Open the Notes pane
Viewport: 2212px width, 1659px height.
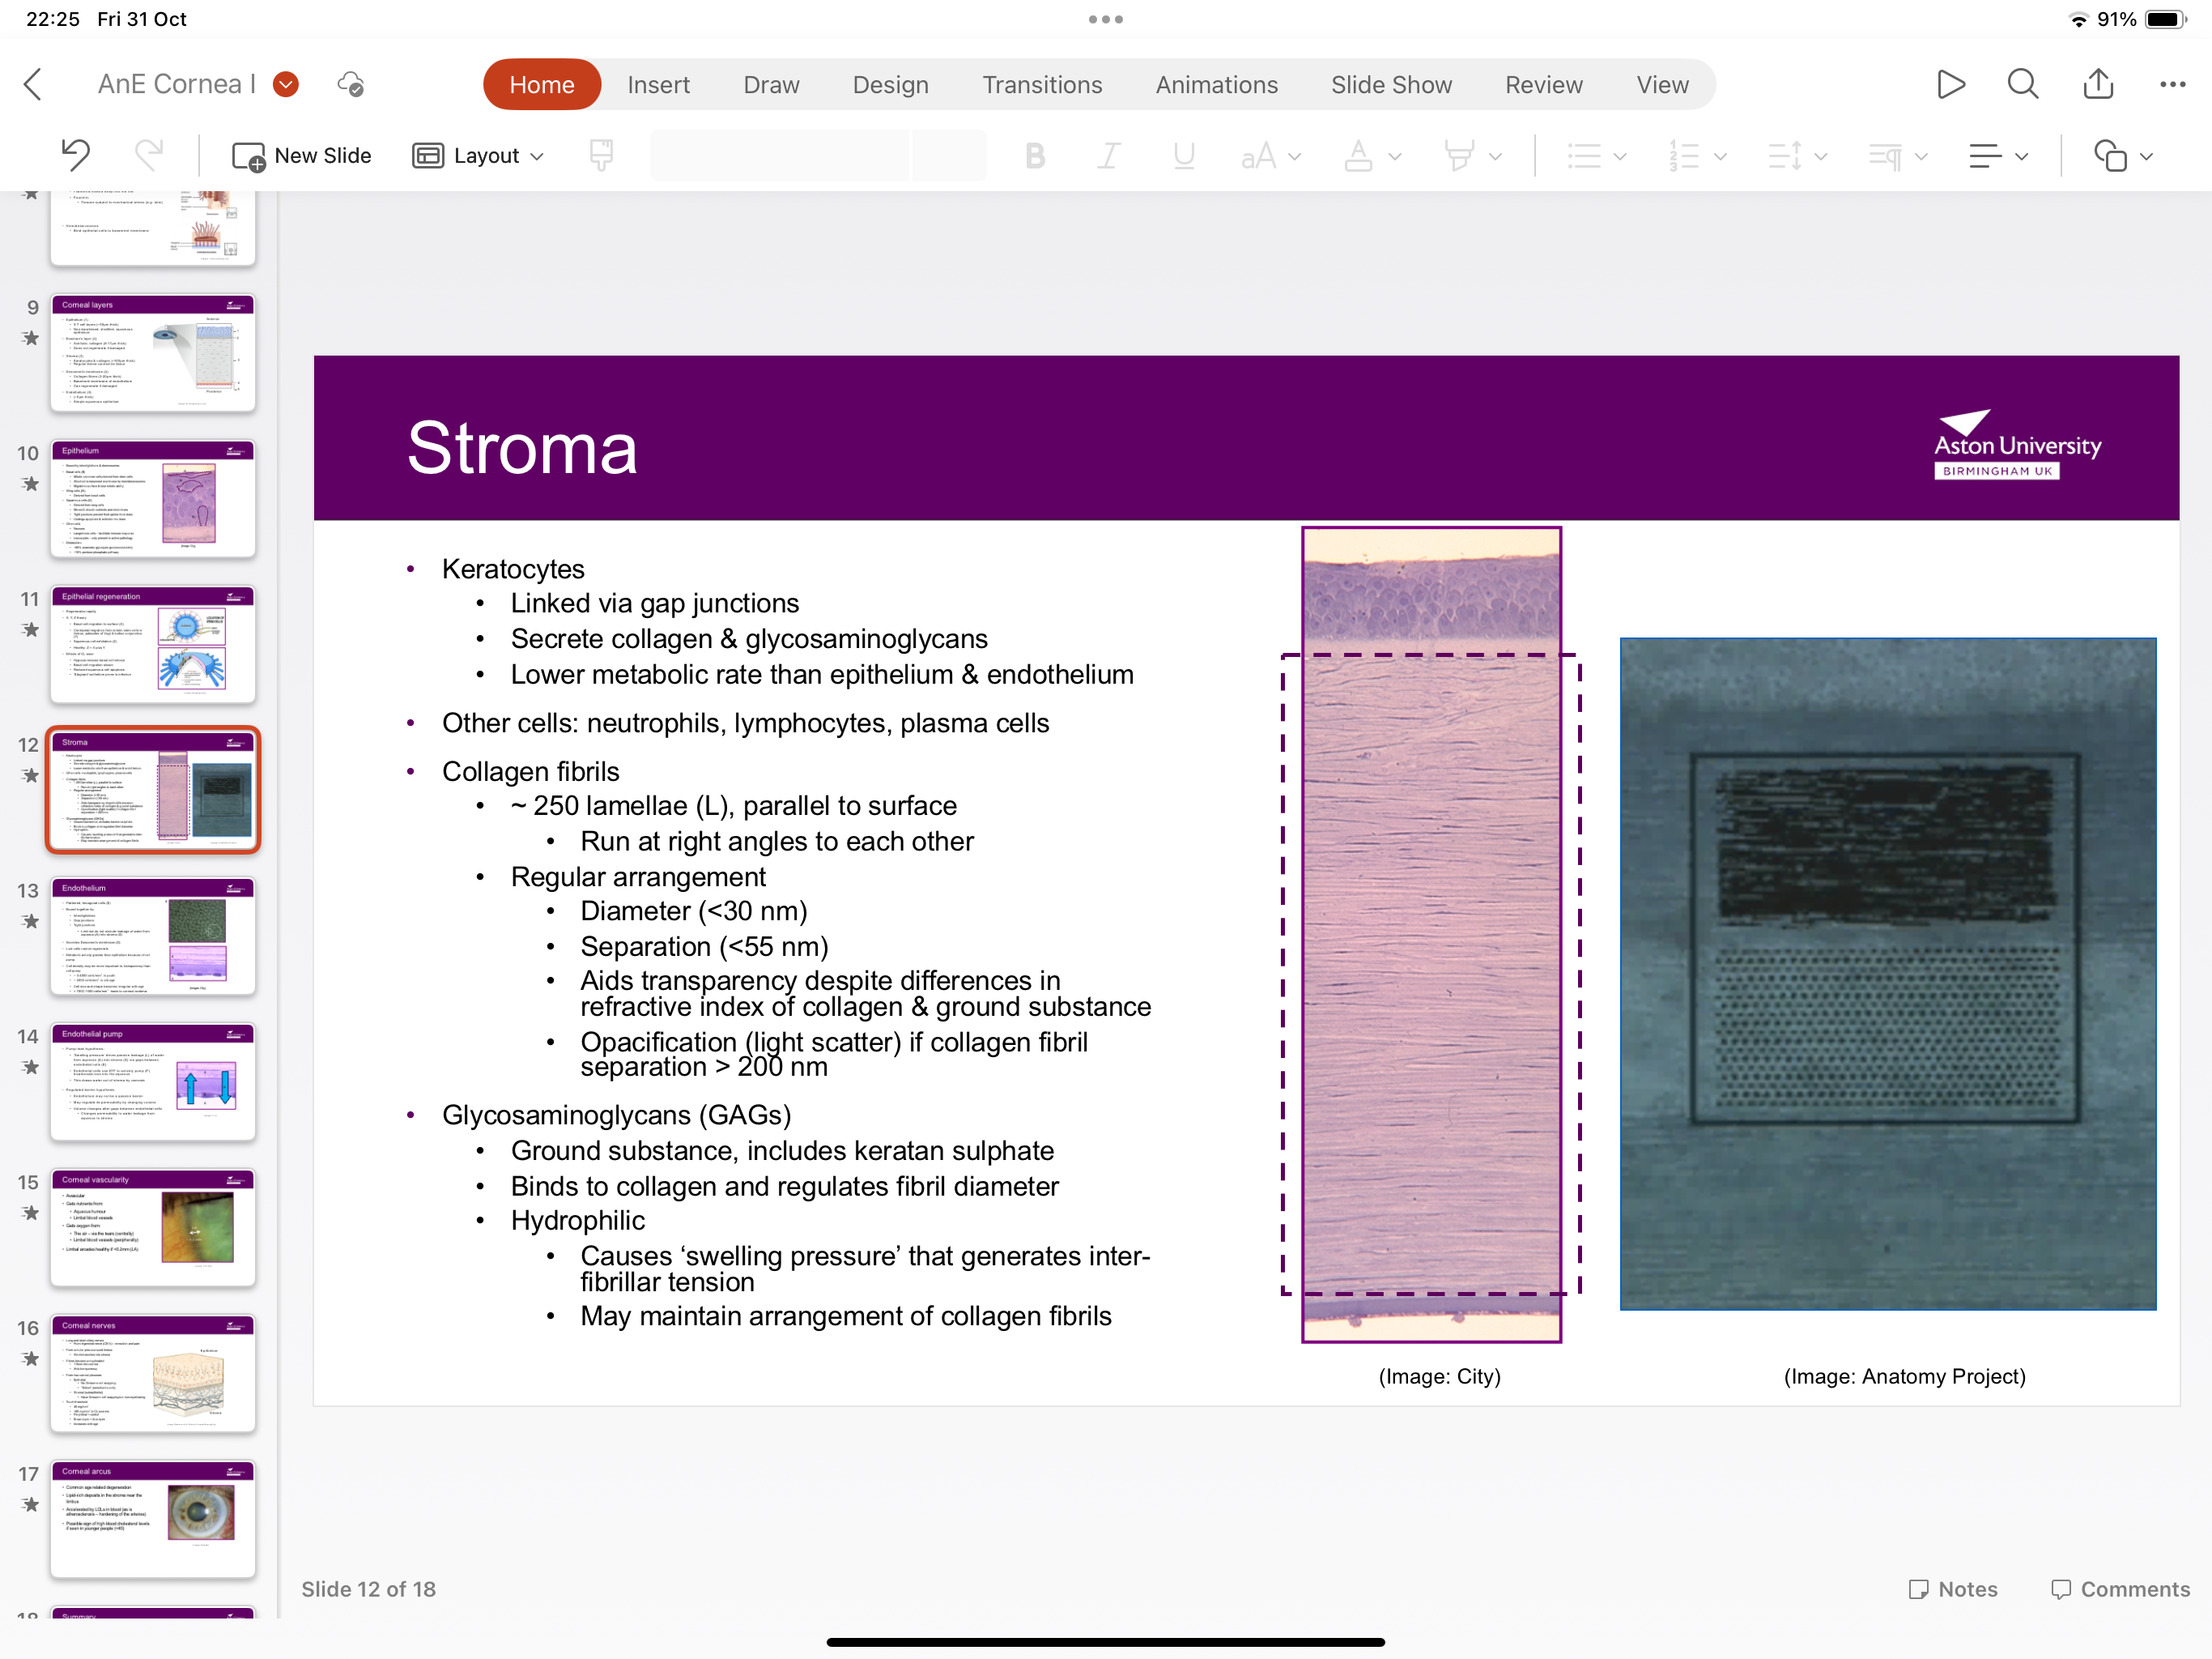(1952, 1588)
